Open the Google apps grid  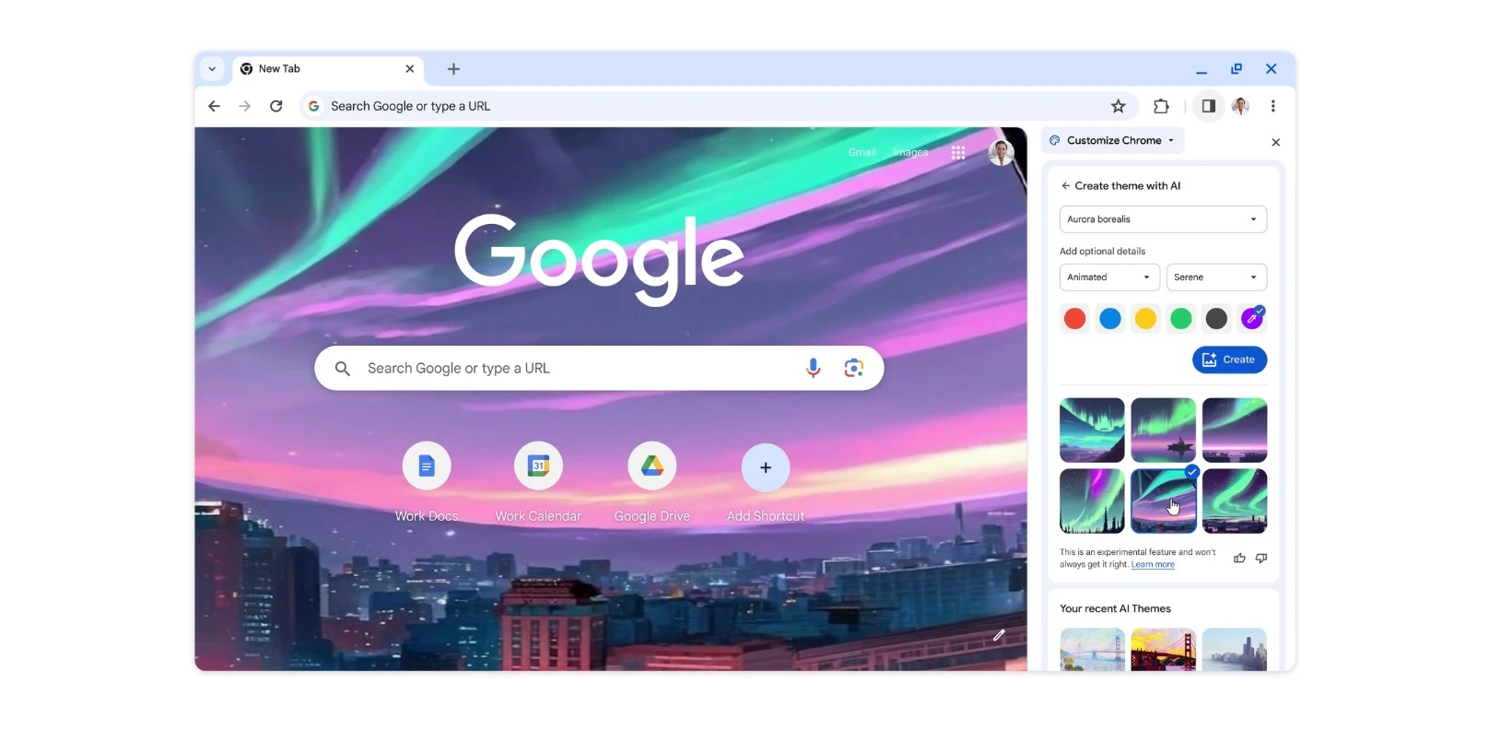[958, 153]
